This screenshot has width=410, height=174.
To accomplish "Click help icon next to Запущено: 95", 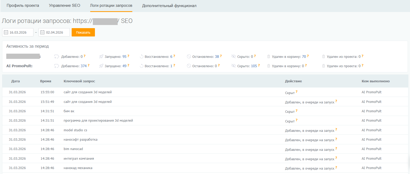I will (x=128, y=55).
